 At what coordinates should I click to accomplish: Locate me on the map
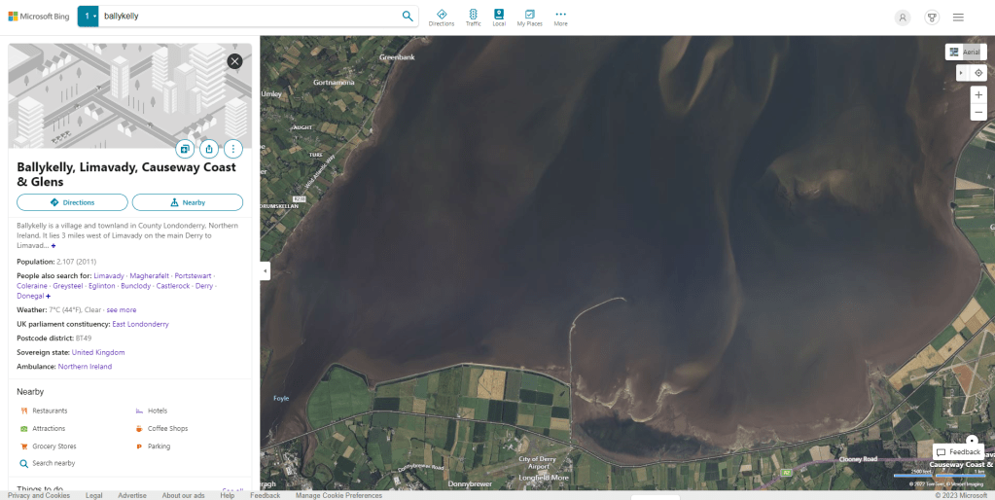978,73
